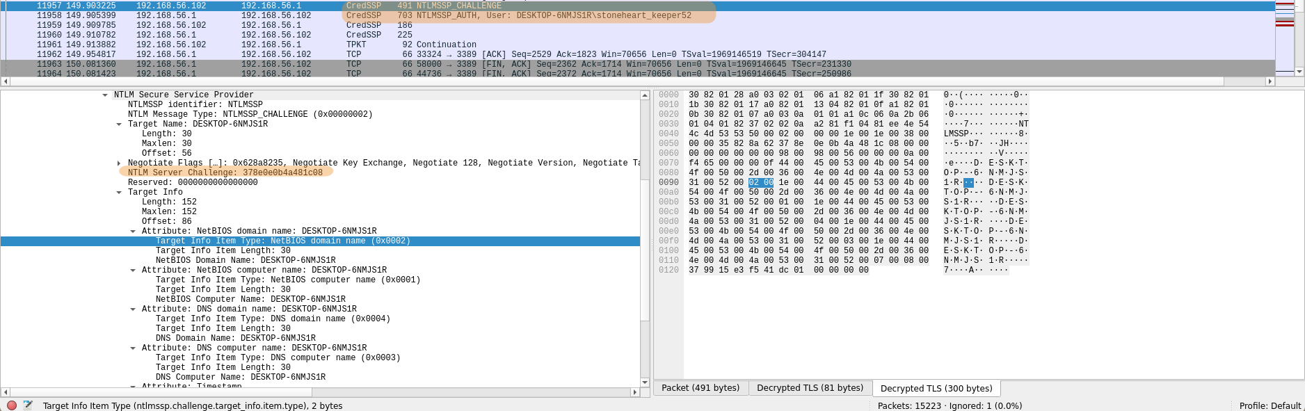Click packet list horizontal scroll-left arrow
This screenshot has height=411, width=1305.
[5, 81]
